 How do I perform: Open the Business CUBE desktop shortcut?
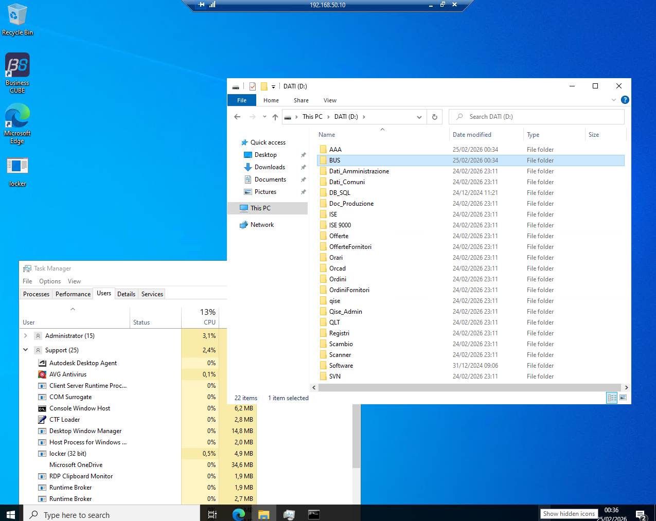[x=17, y=73]
